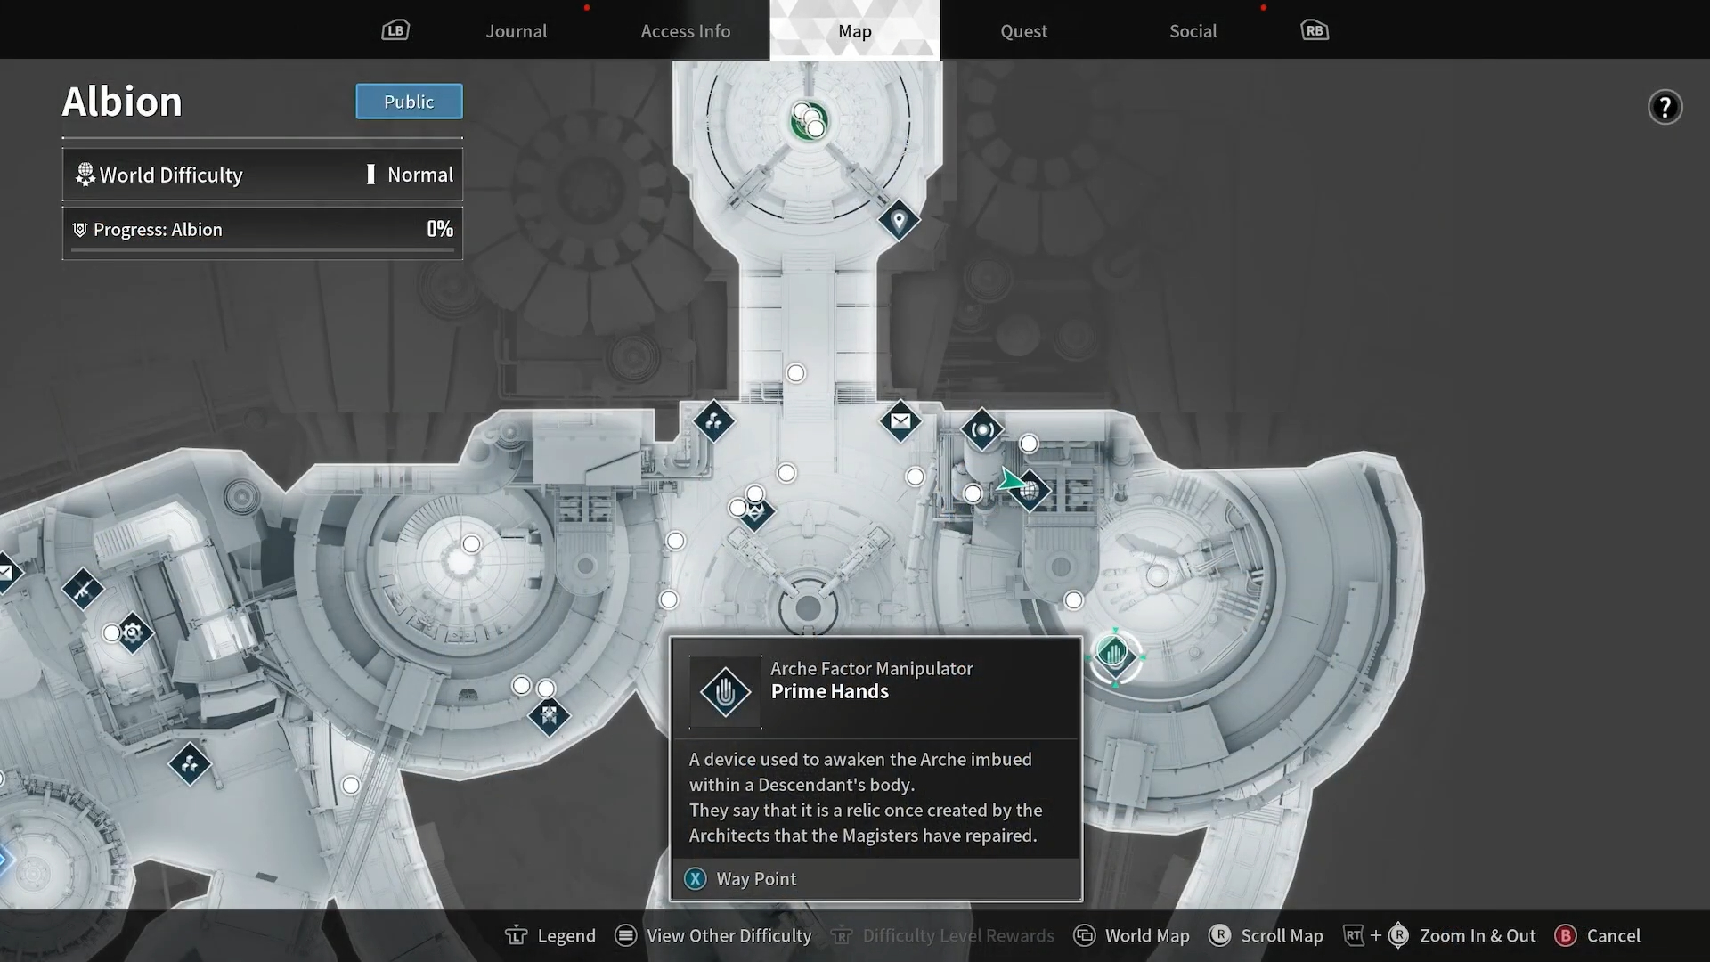Select the gear wrench diamond marker
The image size is (1710, 962).
pyautogui.click(x=133, y=632)
